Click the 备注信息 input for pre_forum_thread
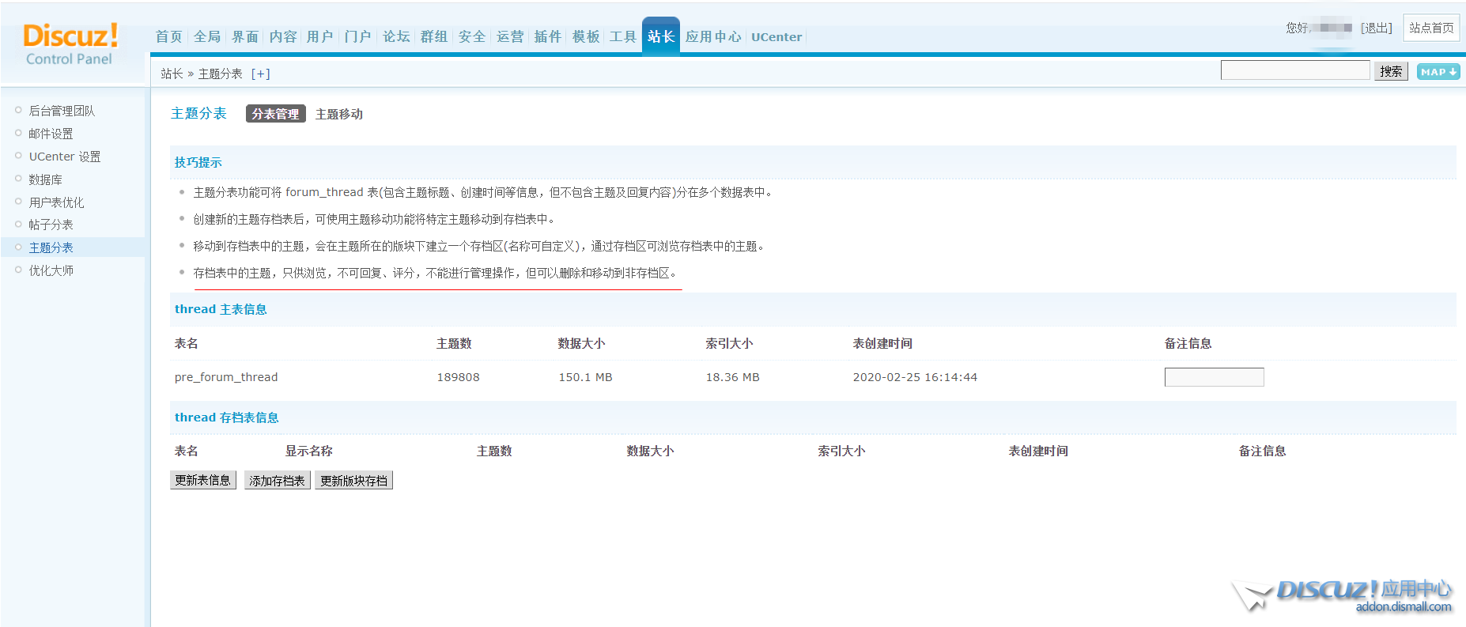The height and width of the screenshot is (627, 1466). point(1213,377)
